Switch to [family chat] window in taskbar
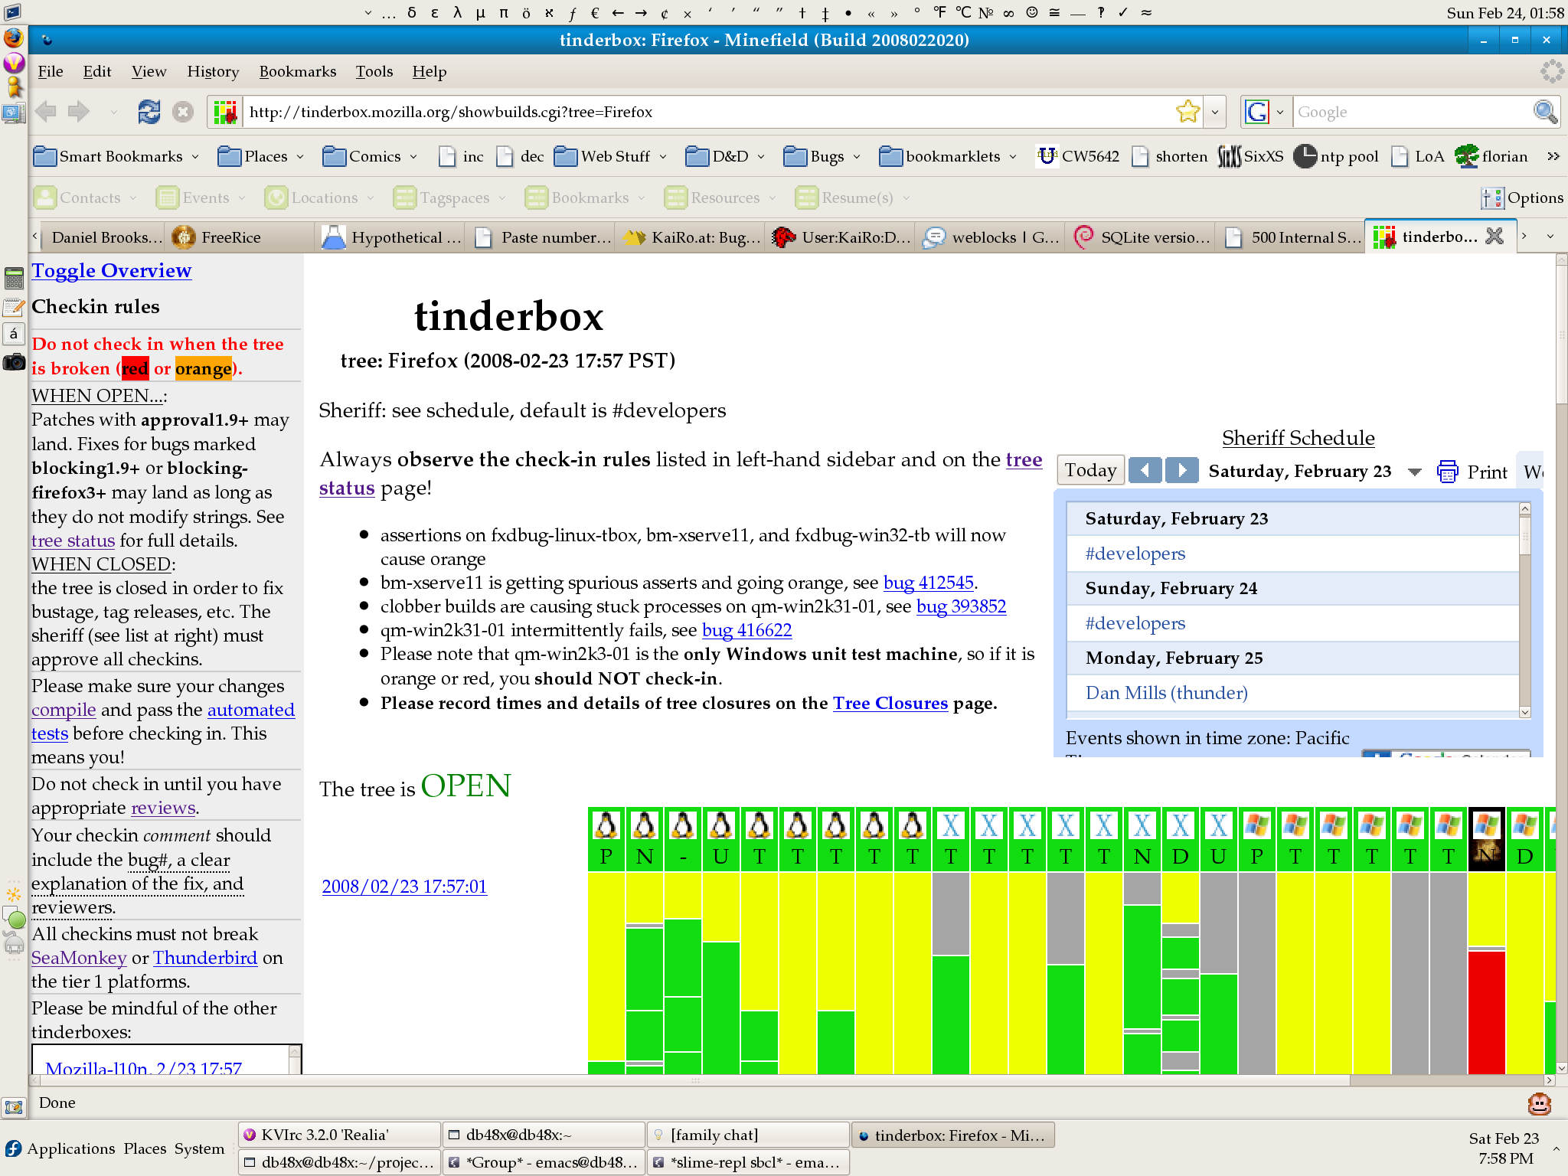Image resolution: width=1568 pixels, height=1176 pixels. (x=748, y=1135)
